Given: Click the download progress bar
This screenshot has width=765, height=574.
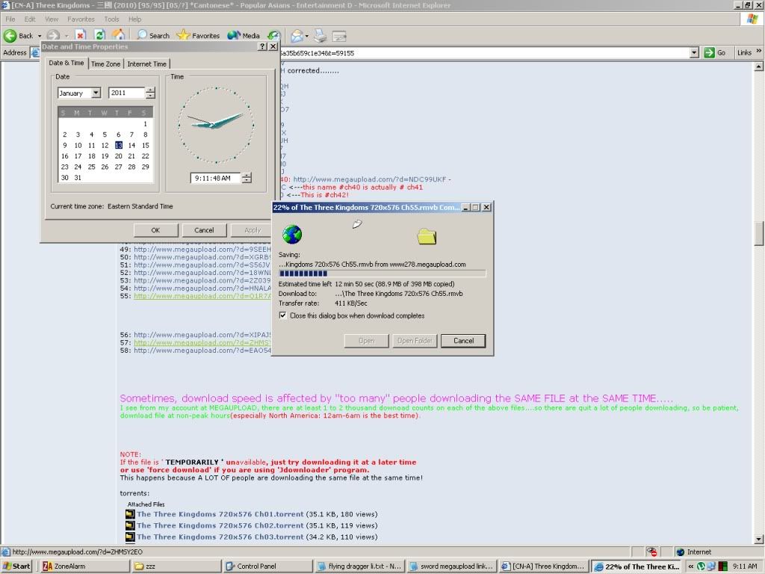Looking at the screenshot, I should 382,274.
